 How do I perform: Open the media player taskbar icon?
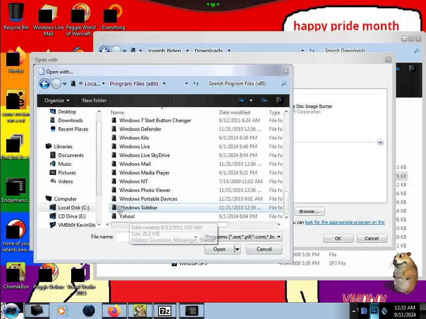[62, 311]
